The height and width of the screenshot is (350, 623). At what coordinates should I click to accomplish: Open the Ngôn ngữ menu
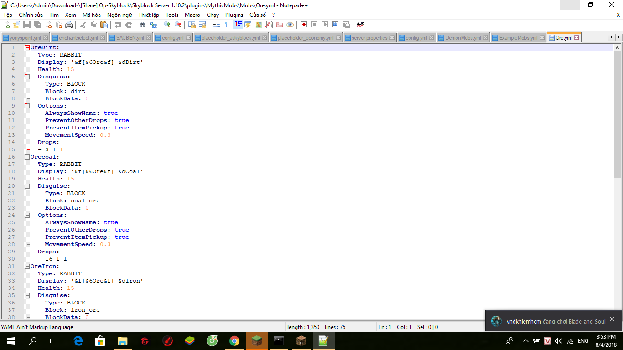pos(119,15)
